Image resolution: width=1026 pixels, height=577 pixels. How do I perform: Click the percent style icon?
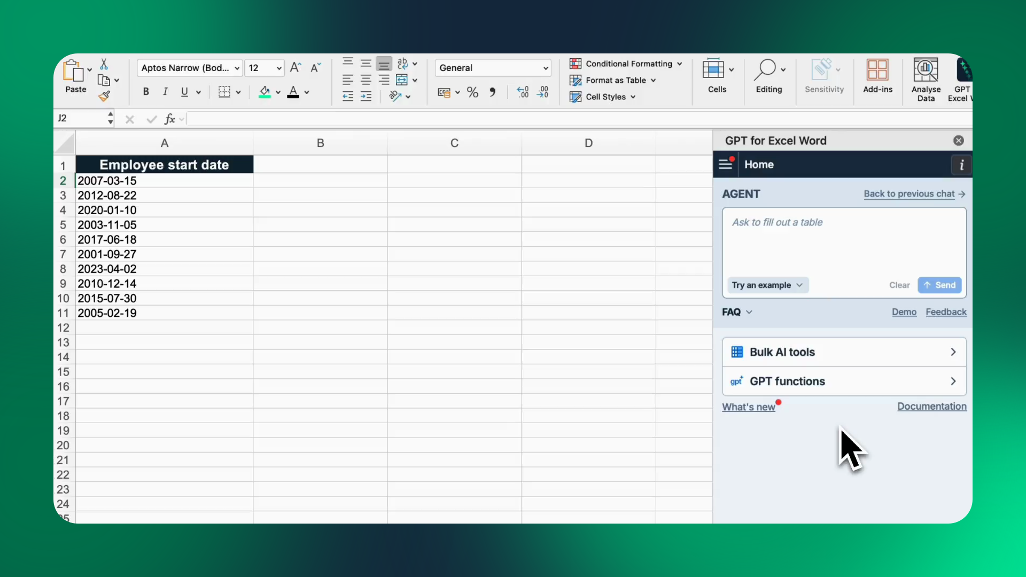pos(472,92)
